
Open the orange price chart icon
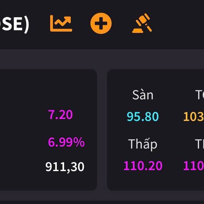tap(61, 23)
